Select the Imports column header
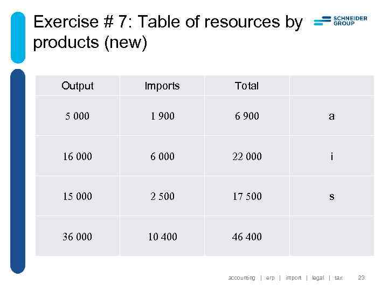 point(162,86)
